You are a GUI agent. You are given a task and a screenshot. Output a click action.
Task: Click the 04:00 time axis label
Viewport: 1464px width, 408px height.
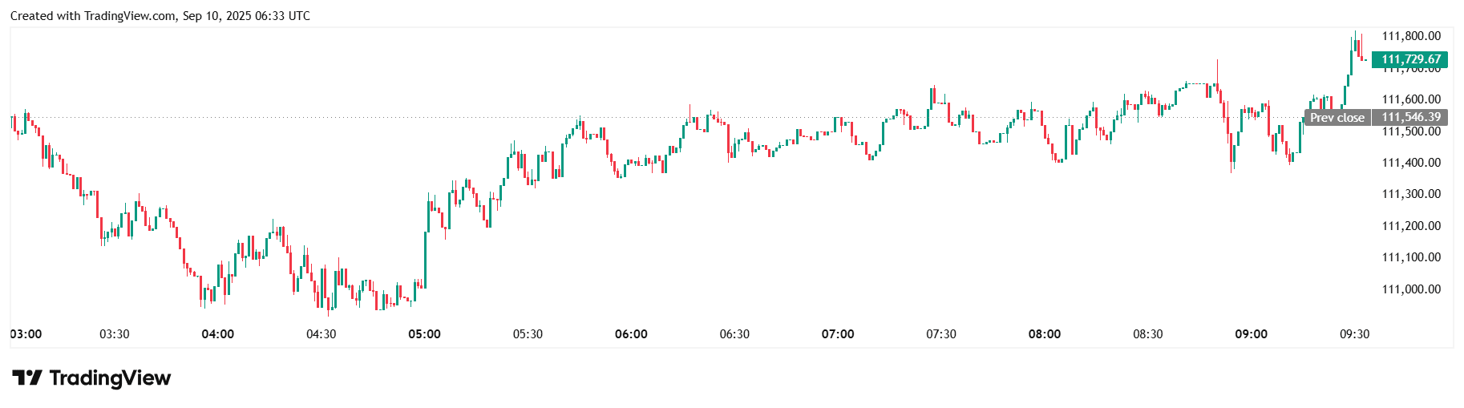coord(218,334)
